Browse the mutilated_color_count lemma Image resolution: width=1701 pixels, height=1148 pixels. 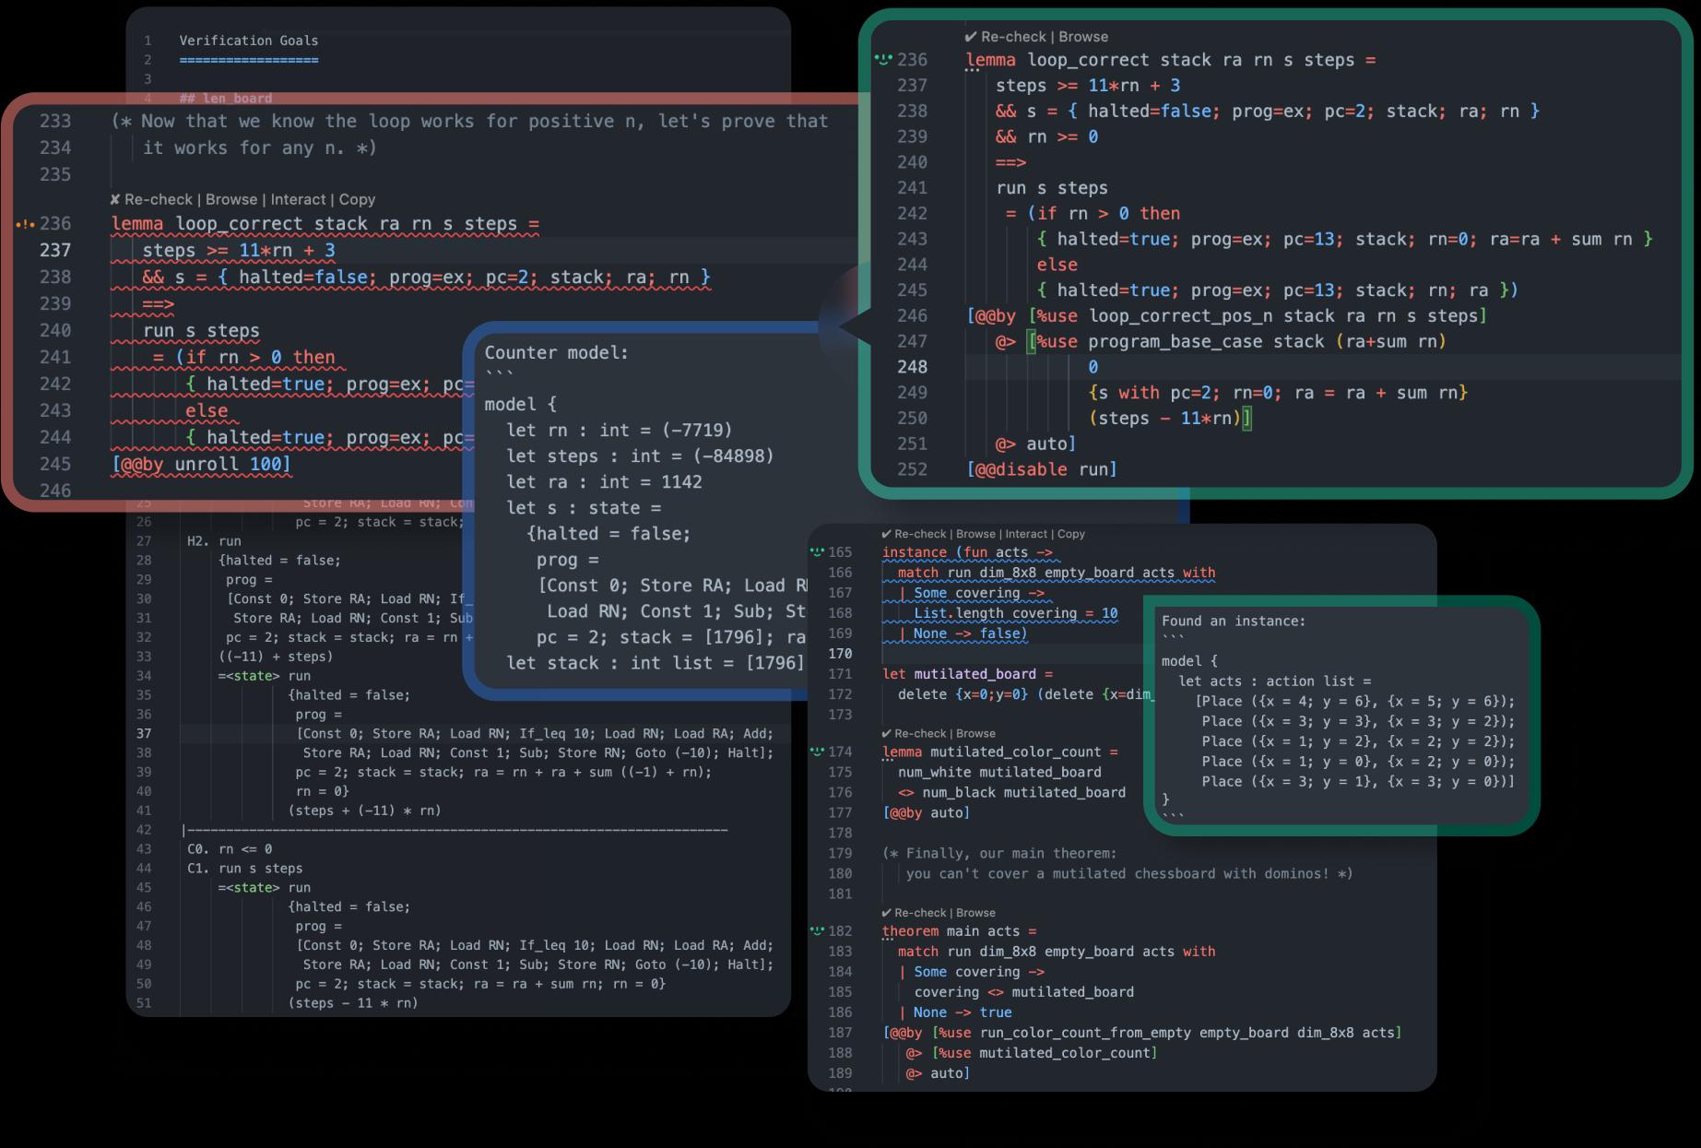coord(975,734)
